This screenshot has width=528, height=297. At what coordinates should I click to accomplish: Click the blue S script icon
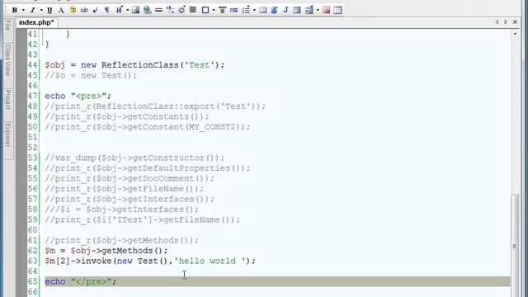click(274, 10)
